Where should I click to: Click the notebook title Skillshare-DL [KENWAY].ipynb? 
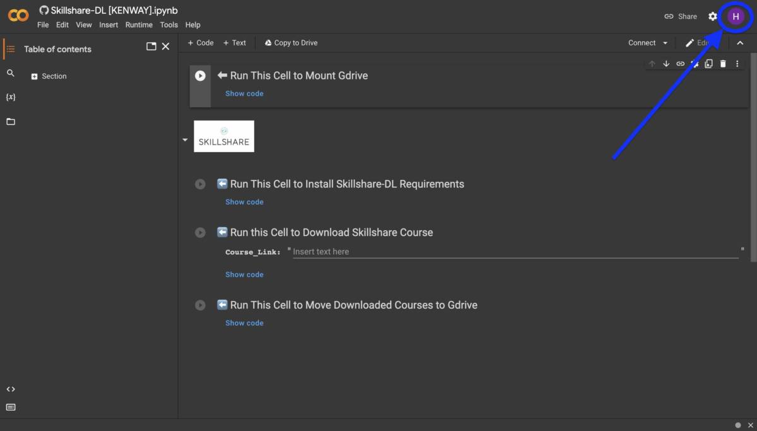pos(114,10)
